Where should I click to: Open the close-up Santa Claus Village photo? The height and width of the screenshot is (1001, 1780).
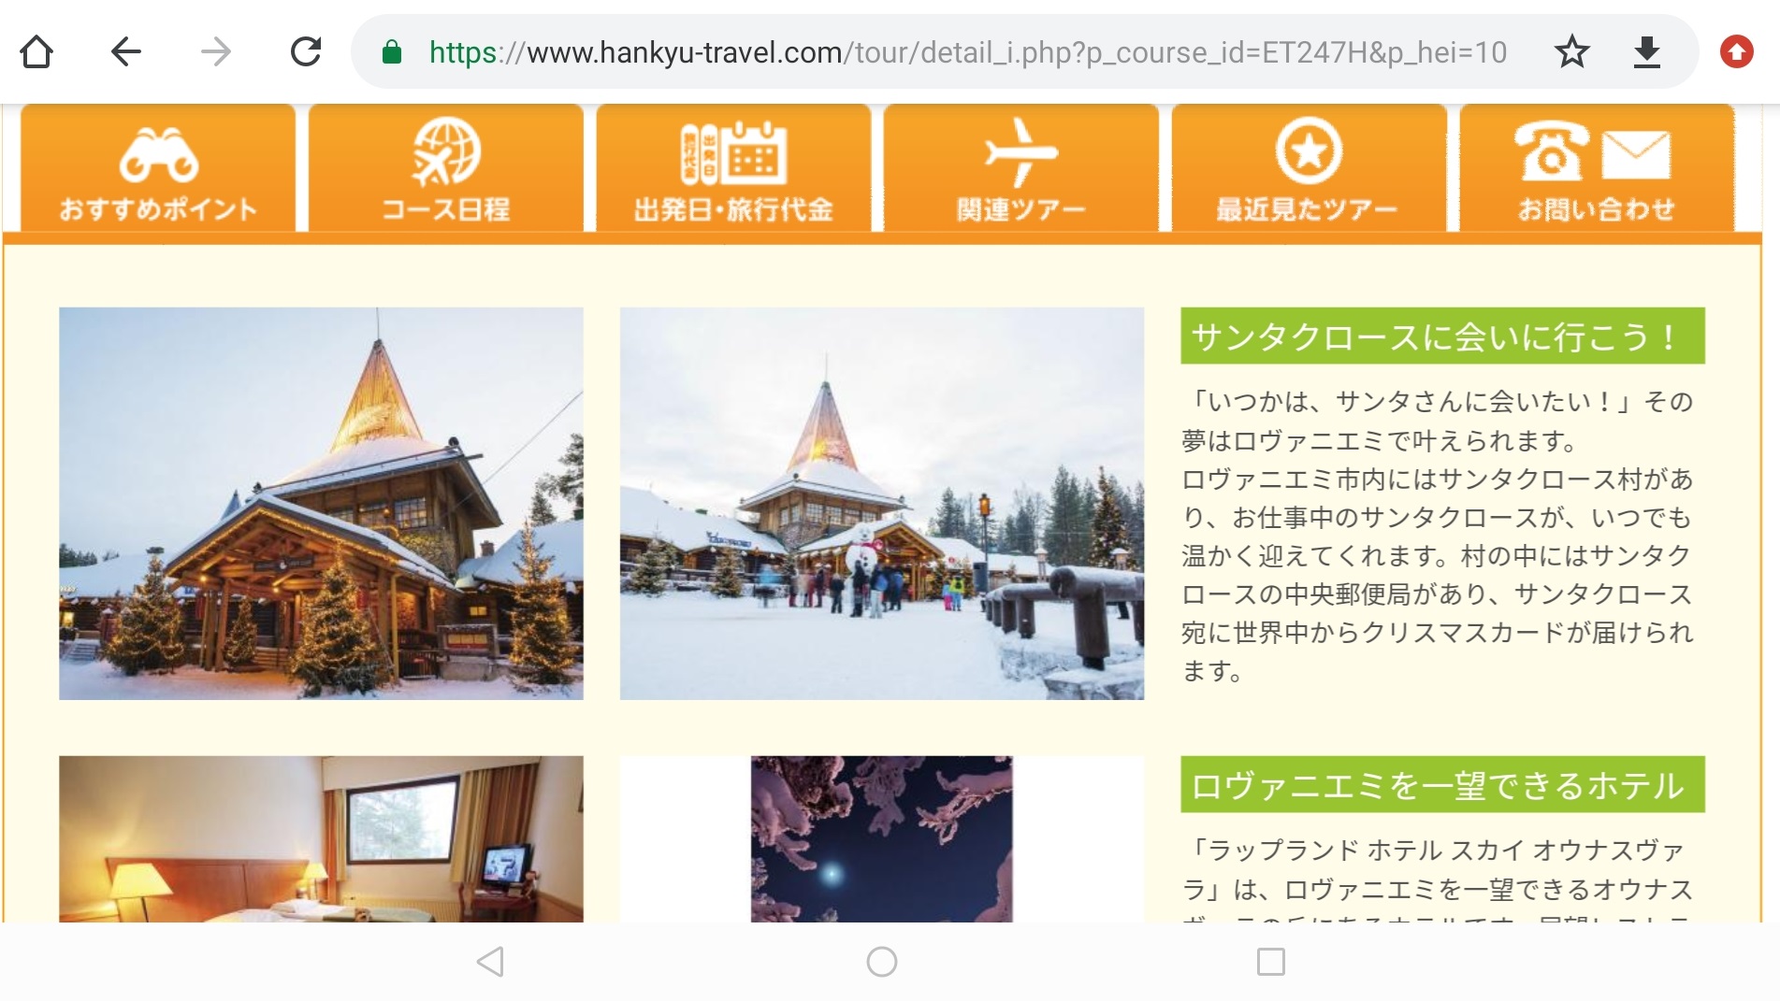pos(321,504)
